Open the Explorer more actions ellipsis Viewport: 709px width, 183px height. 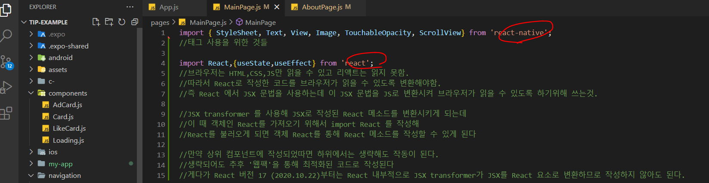[x=130, y=7]
